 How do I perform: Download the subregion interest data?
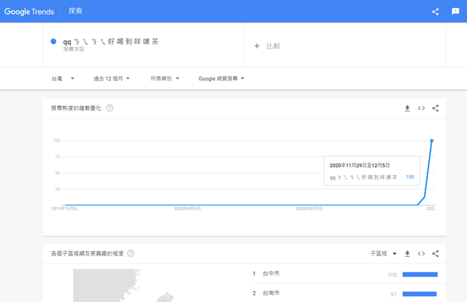coord(407,253)
